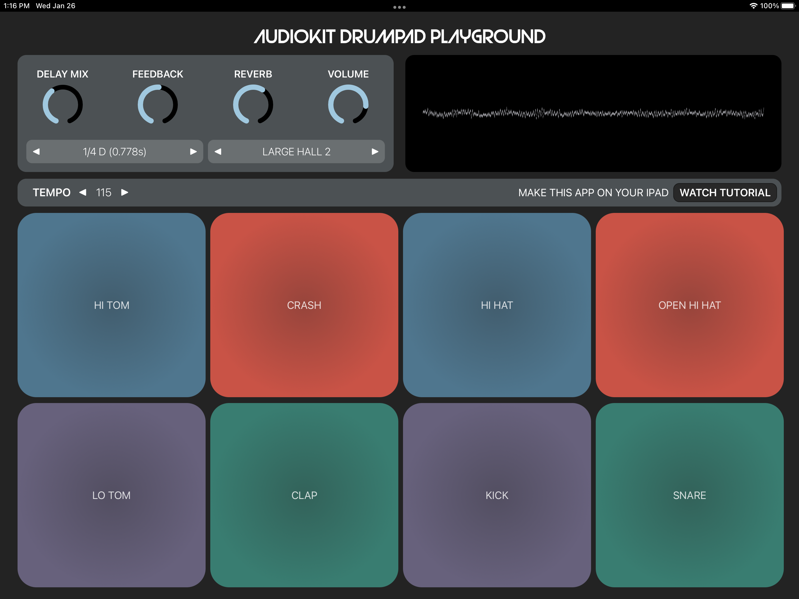The height and width of the screenshot is (599, 799).
Task: Select next delay time after 1/4 D
Action: (193, 152)
